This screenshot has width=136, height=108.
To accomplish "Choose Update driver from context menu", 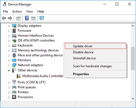I will coord(95,46).
